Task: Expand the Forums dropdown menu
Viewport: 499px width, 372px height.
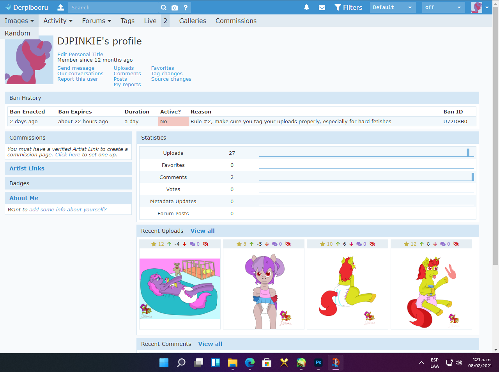Action: click(x=97, y=21)
